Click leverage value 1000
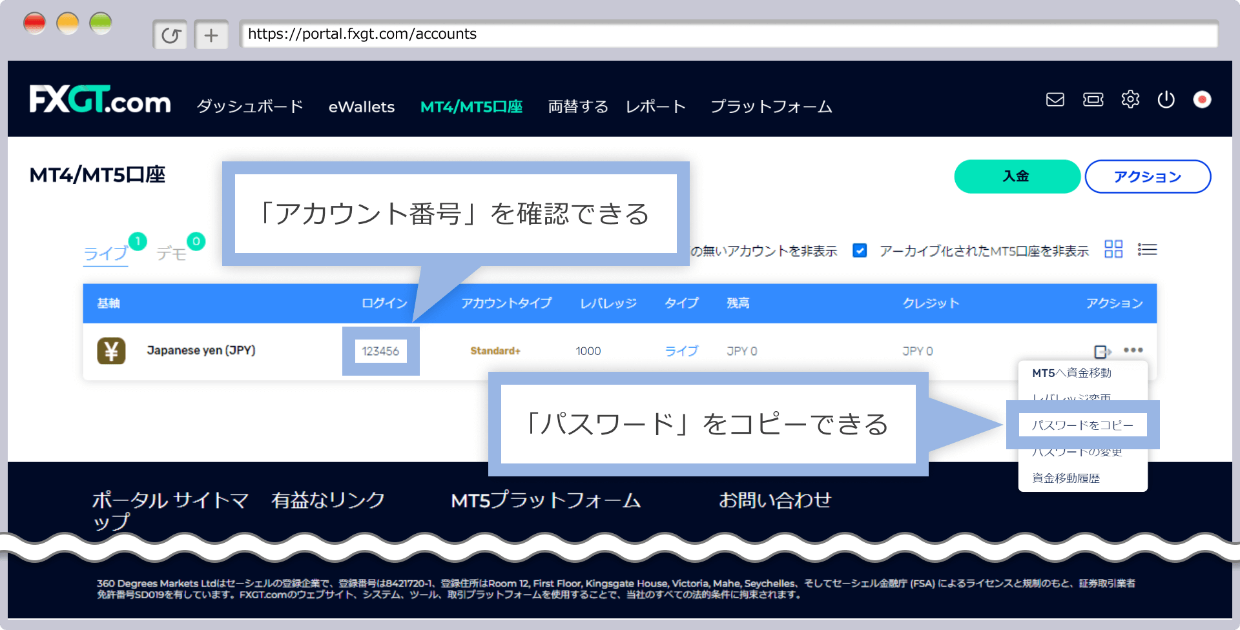Viewport: 1240px width, 630px height. click(x=588, y=351)
